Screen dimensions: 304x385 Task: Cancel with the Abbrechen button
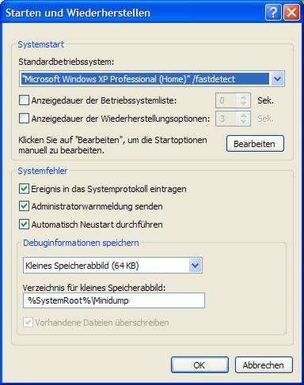point(264,365)
